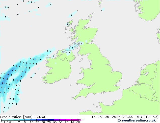Click the '4' precipitation value on the map
Image resolution: width=160 pixels, height=123 pixels.
(x=21, y=76)
